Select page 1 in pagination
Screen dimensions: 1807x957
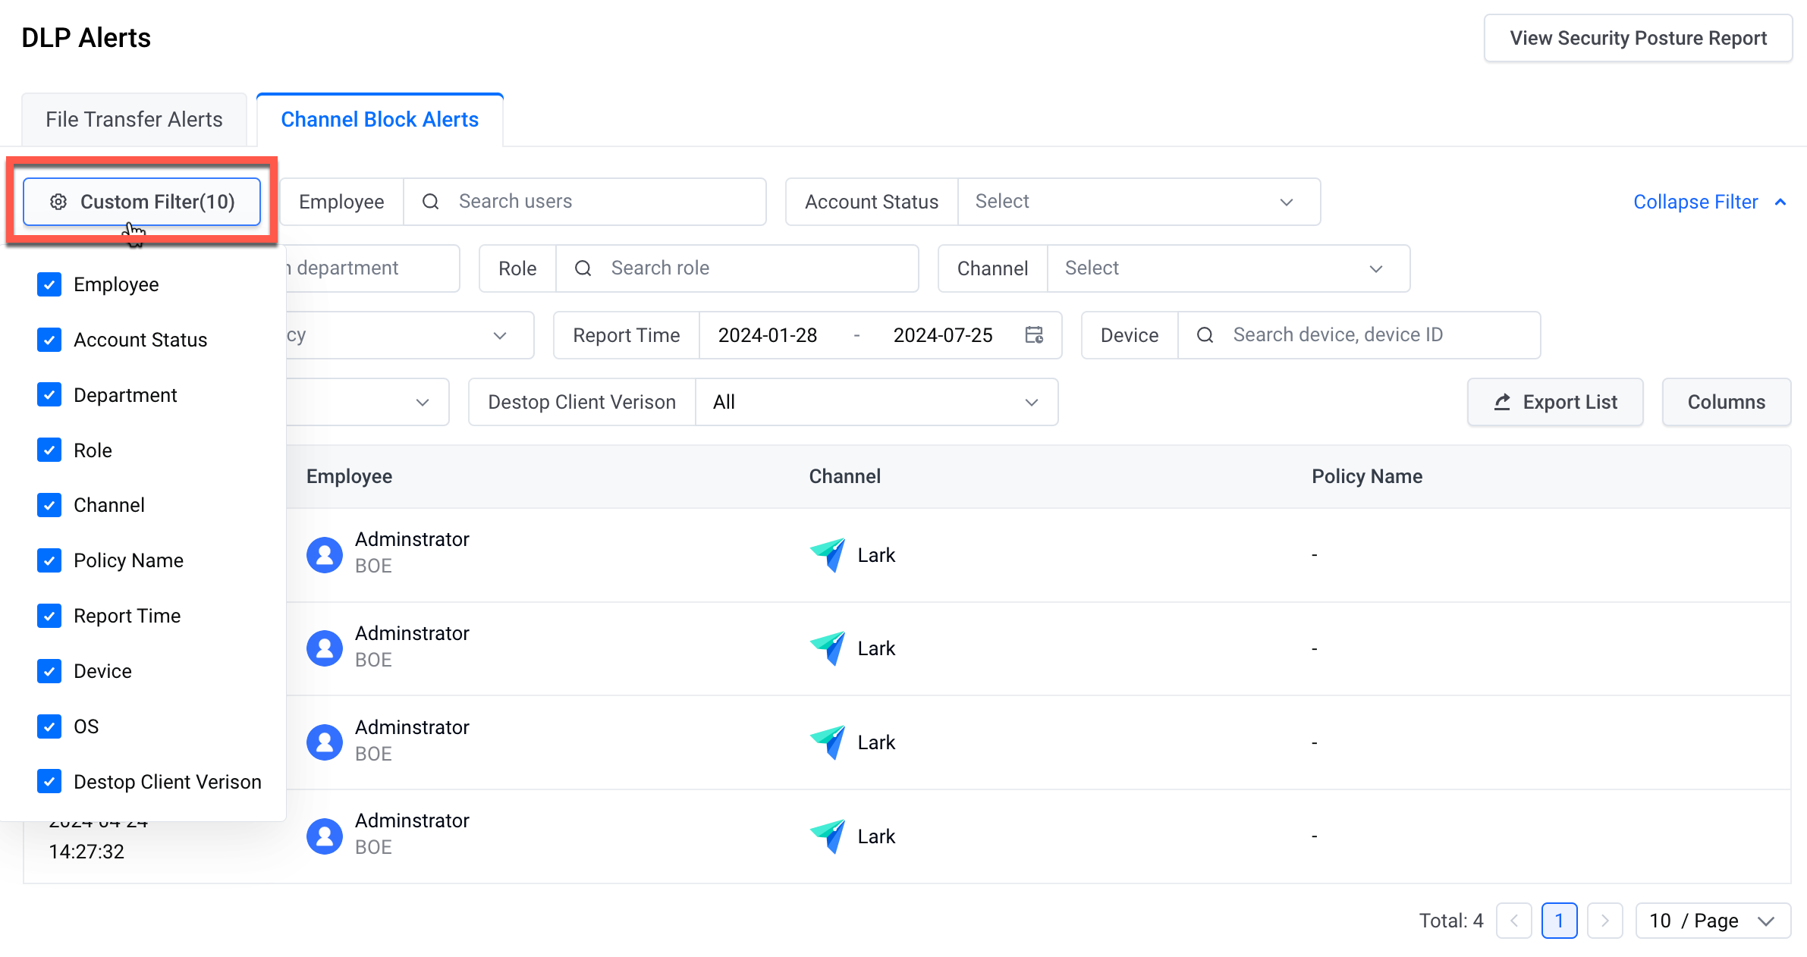coord(1560,921)
